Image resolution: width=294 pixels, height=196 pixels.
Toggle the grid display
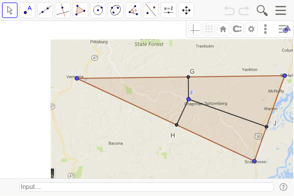[209, 29]
